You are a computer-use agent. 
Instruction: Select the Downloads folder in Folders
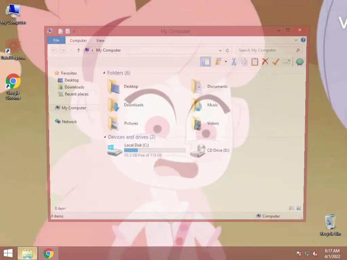tap(125, 105)
